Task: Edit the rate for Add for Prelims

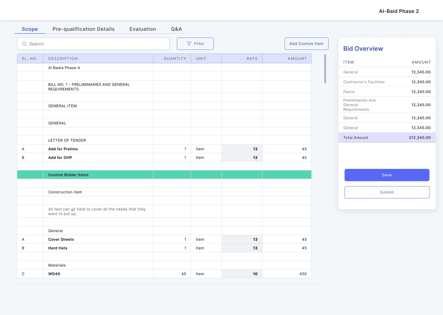Action: coord(242,149)
